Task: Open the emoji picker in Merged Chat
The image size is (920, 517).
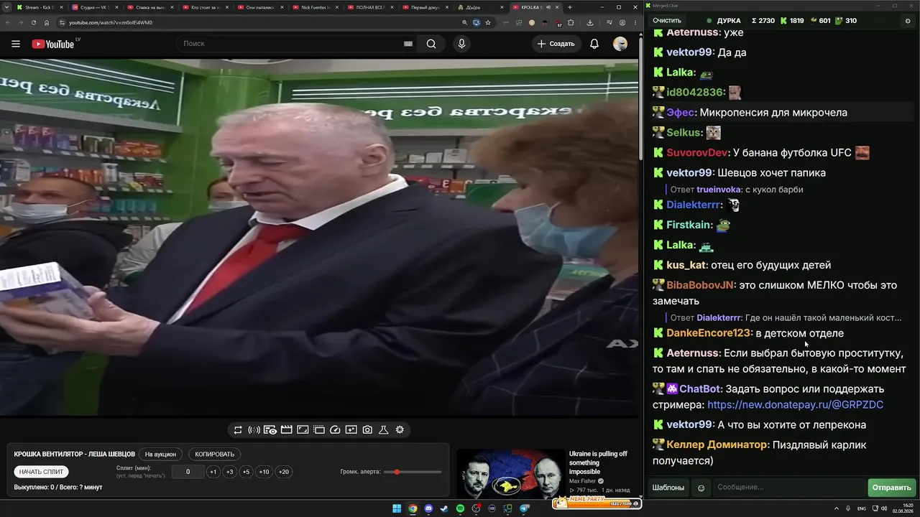Action: tap(701, 488)
